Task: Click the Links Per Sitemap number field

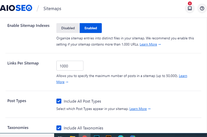Action: [70, 66]
